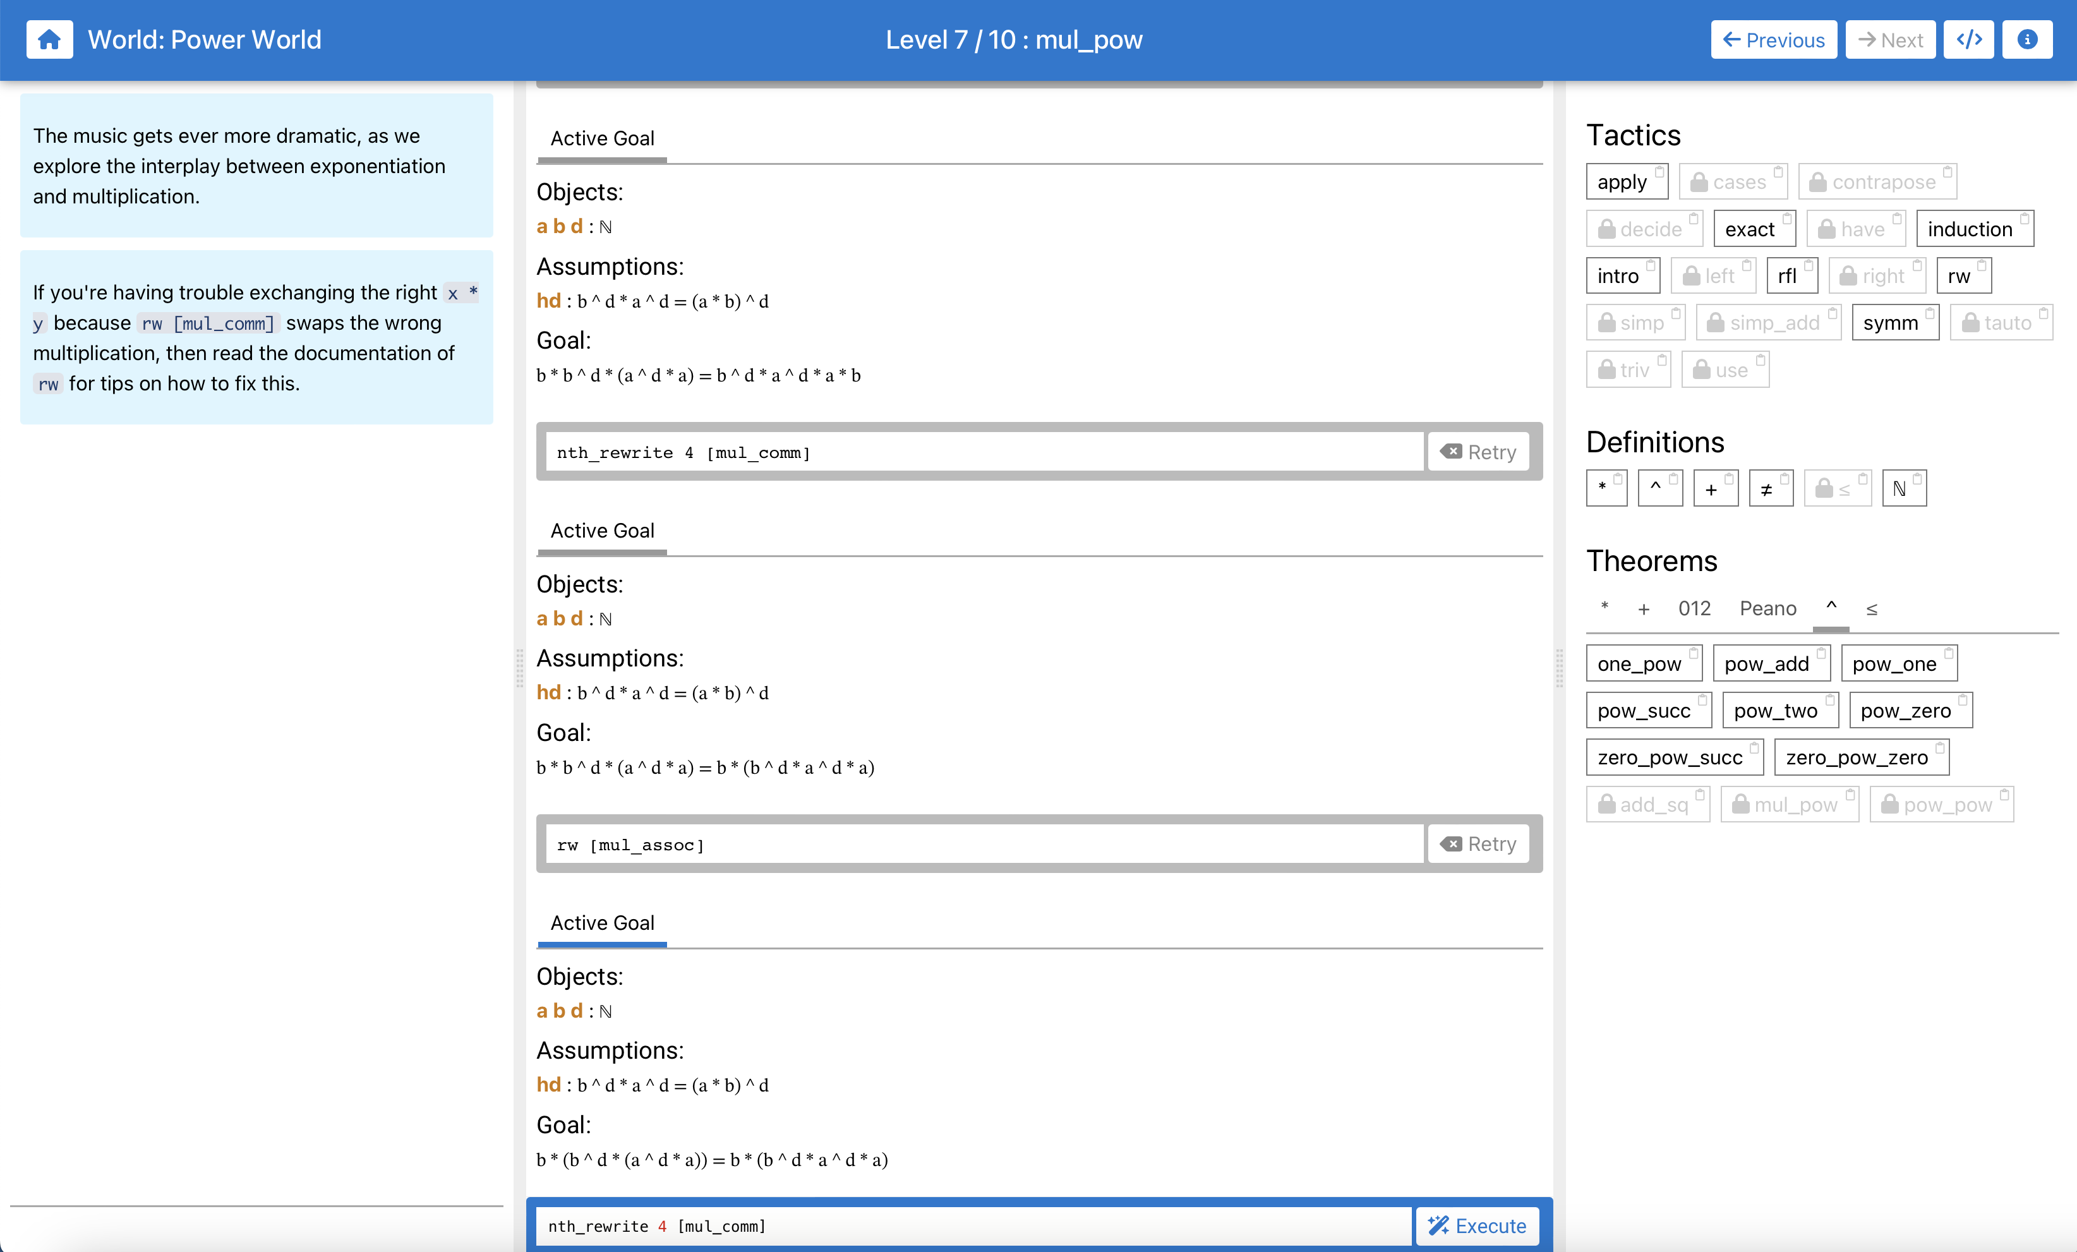Click the locked right tactic
Image resolution: width=2077 pixels, height=1252 pixels.
(x=1877, y=275)
